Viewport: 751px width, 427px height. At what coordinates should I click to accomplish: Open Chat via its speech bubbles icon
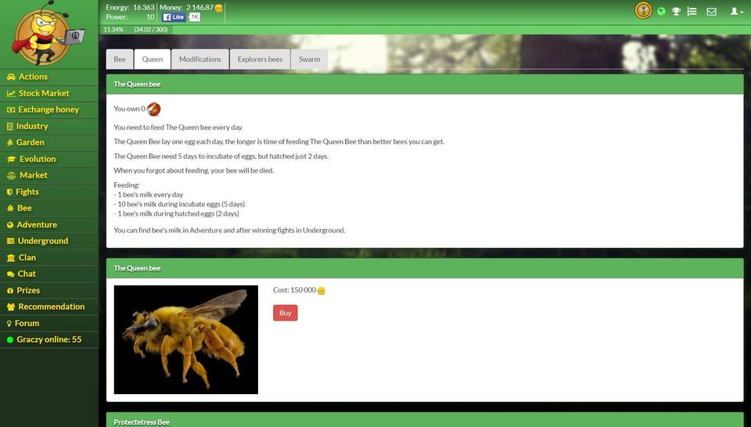coord(10,274)
